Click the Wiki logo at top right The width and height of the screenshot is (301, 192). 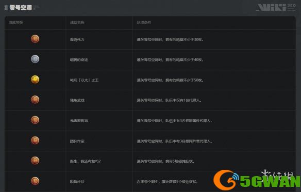(276, 8)
